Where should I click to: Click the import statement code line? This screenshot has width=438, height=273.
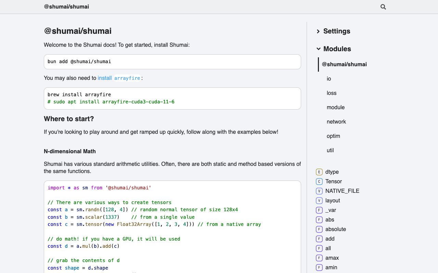[99, 188]
